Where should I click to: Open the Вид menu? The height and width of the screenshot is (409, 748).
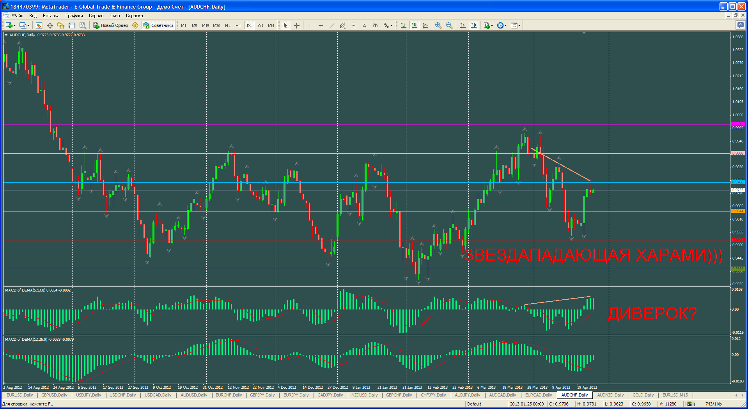(x=33, y=16)
